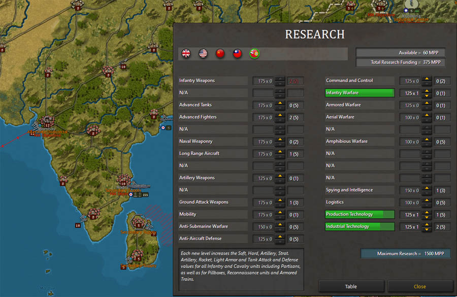Increase Long Range Aircraft research up arrow

(x=280, y=152)
